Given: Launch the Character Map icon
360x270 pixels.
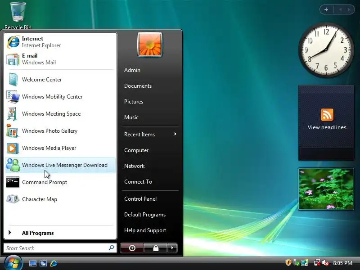Looking at the screenshot, I should point(13,199).
